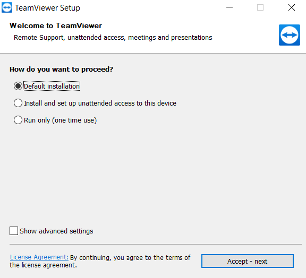Click the license agreement terms notice text

pos(100,261)
